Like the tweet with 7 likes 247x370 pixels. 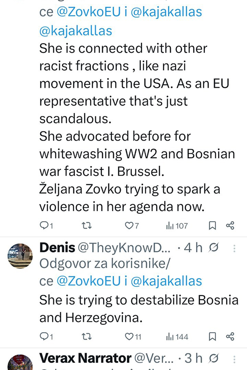point(129,225)
